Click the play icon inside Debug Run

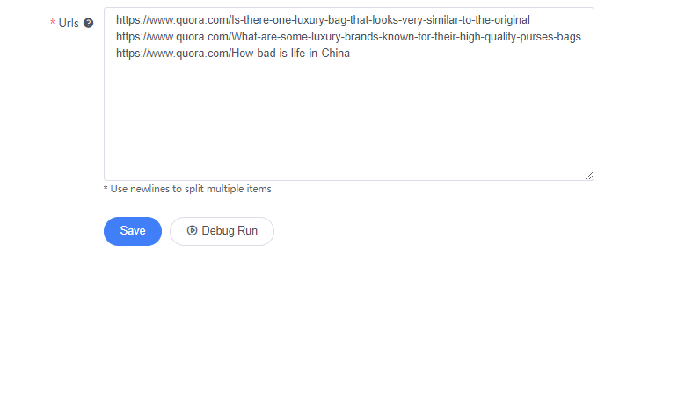coord(192,230)
